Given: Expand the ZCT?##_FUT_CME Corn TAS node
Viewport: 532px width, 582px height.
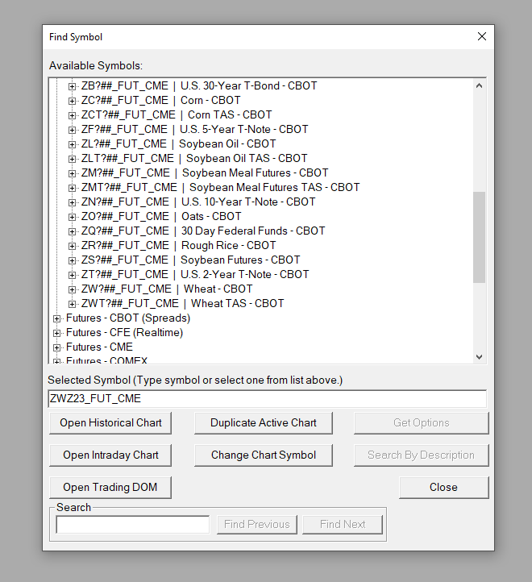Looking at the screenshot, I should tap(72, 115).
